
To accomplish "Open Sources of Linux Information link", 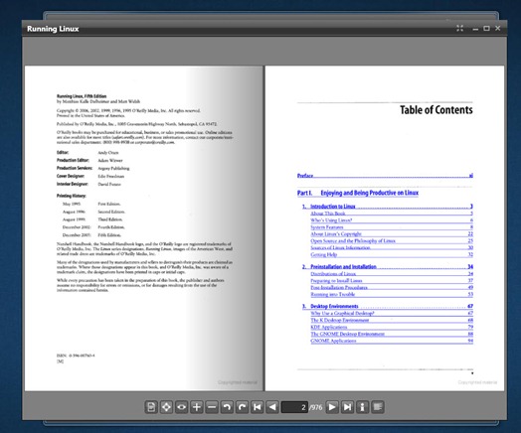I will point(392,247).
